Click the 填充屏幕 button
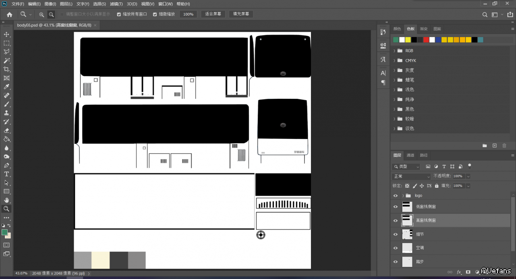This screenshot has height=279, width=516. click(x=241, y=14)
